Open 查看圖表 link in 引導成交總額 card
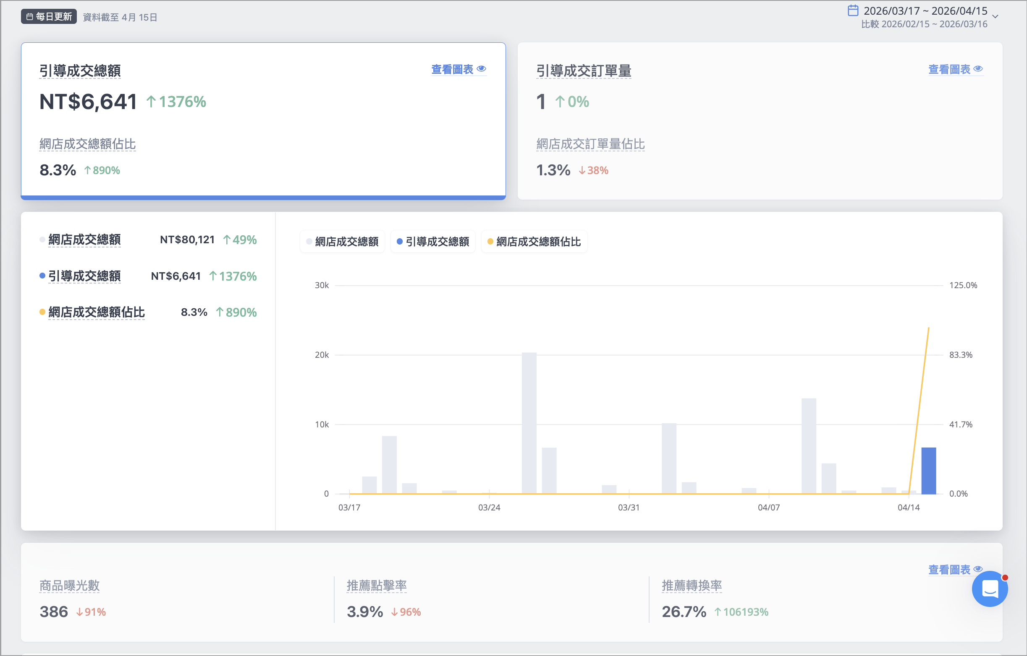Image resolution: width=1027 pixels, height=656 pixels. [x=458, y=69]
